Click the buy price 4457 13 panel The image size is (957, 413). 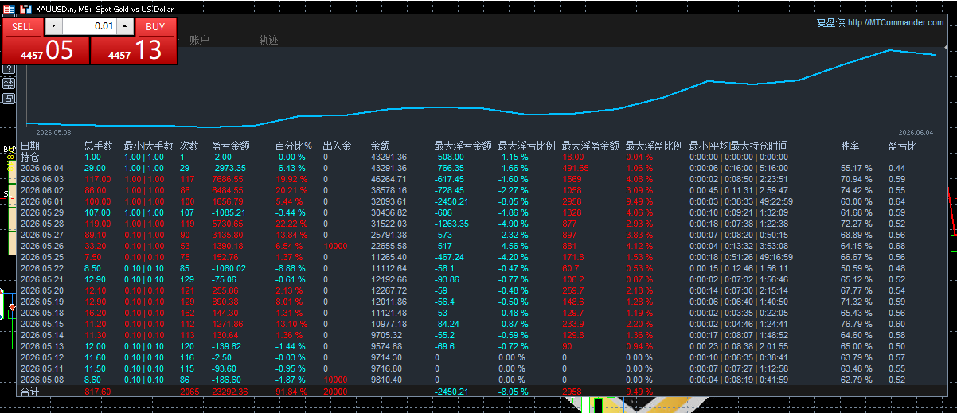coord(135,50)
